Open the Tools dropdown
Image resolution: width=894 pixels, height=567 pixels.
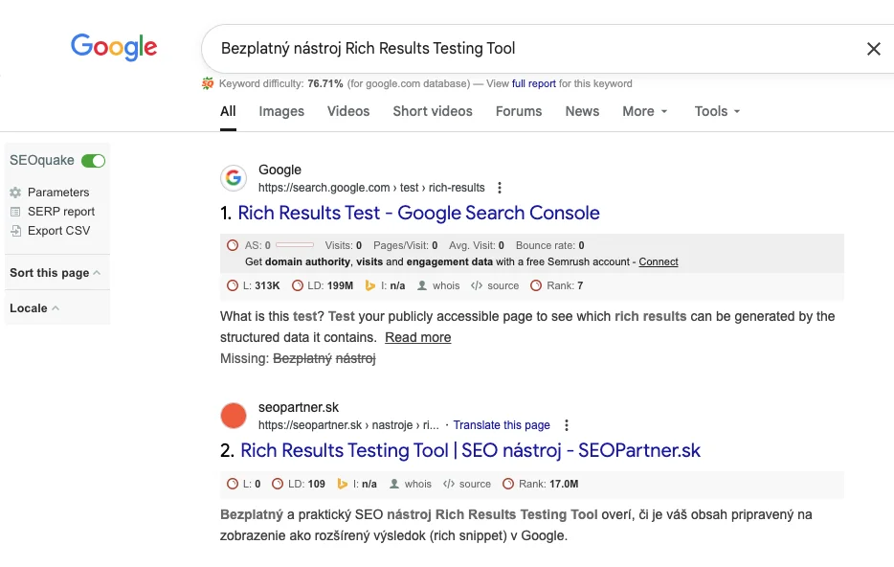click(x=717, y=111)
